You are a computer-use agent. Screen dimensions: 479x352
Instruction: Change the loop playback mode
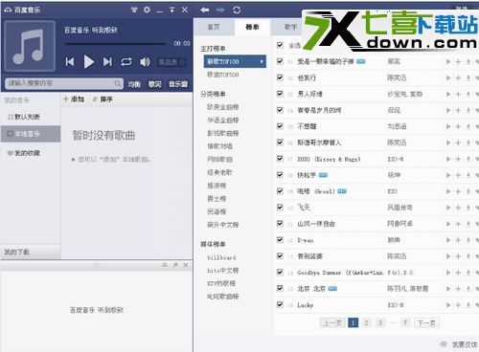click(126, 61)
